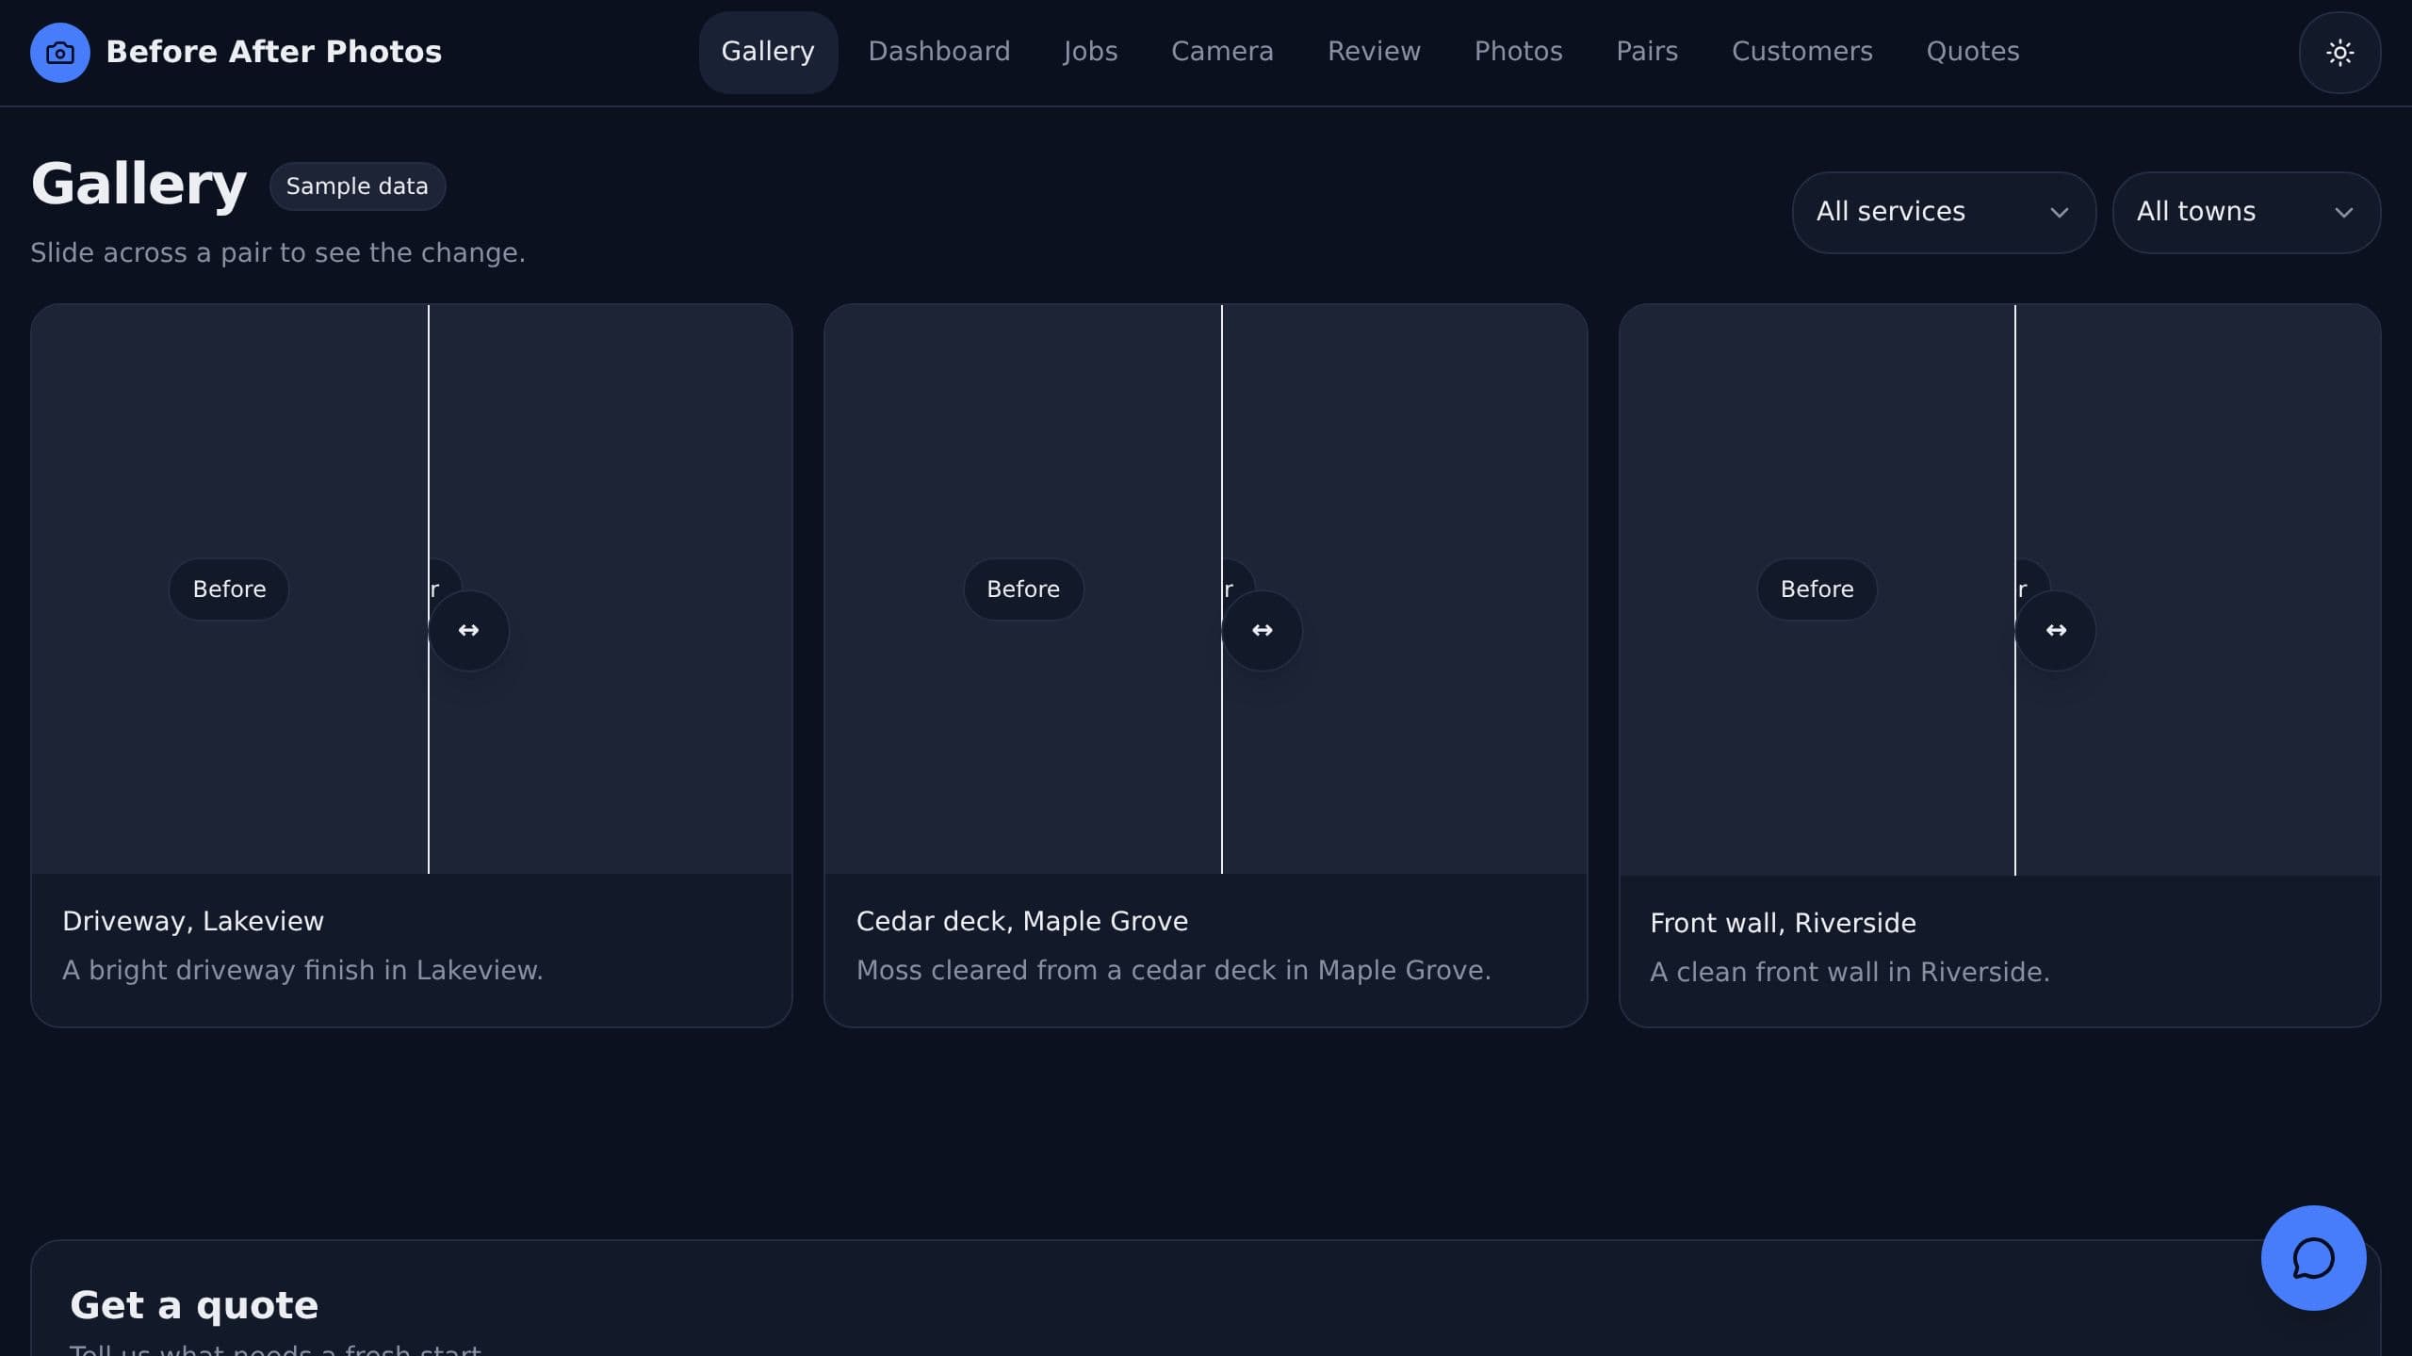2412x1356 pixels.
Task: Click 'A clean front wall in Riverside.' text
Action: click(x=1850, y=972)
